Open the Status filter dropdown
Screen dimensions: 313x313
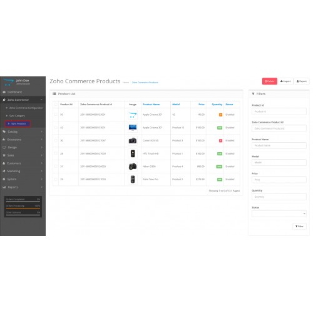[279, 213]
